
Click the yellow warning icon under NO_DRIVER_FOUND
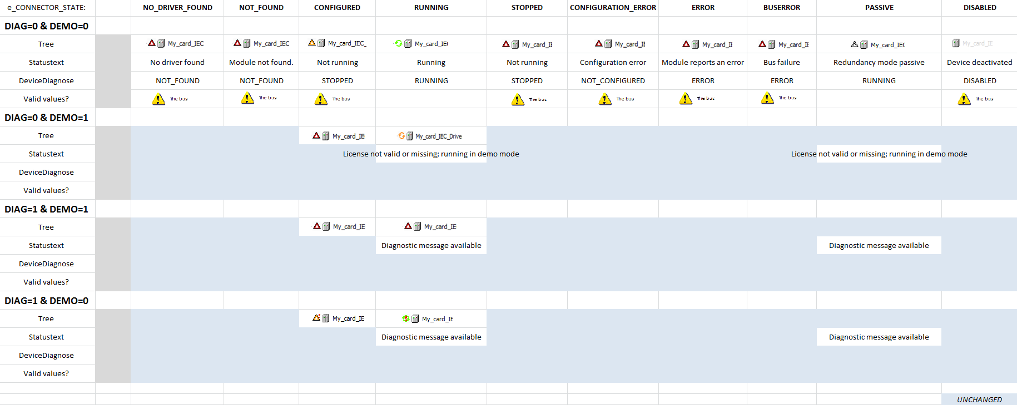(x=158, y=99)
